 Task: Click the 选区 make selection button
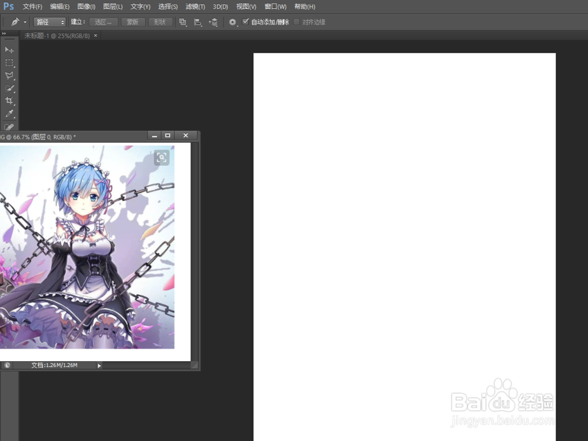pyautogui.click(x=103, y=22)
